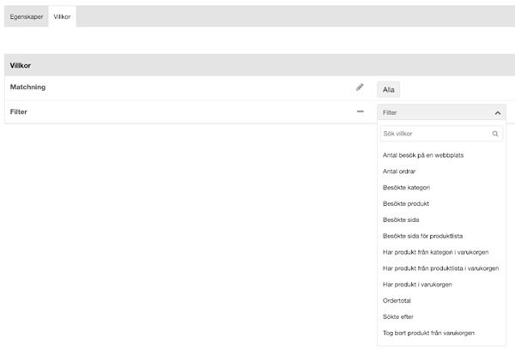Viewport: 515px width, 355px height.
Task: Choose Antal besök på en webbplats
Action: pos(423,155)
